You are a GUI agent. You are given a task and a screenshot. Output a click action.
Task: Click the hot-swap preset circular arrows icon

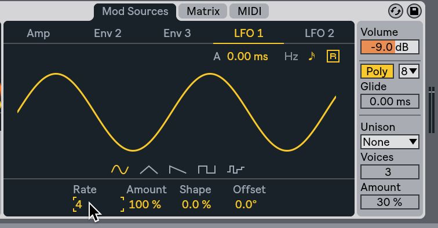point(396,12)
